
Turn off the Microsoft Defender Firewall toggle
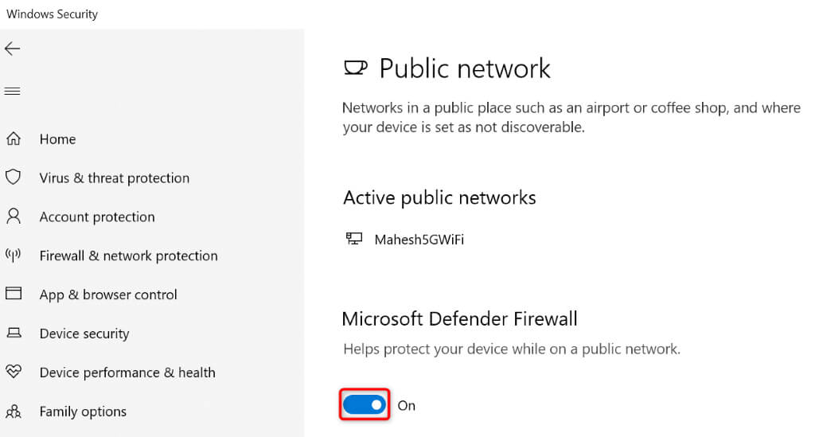(365, 405)
